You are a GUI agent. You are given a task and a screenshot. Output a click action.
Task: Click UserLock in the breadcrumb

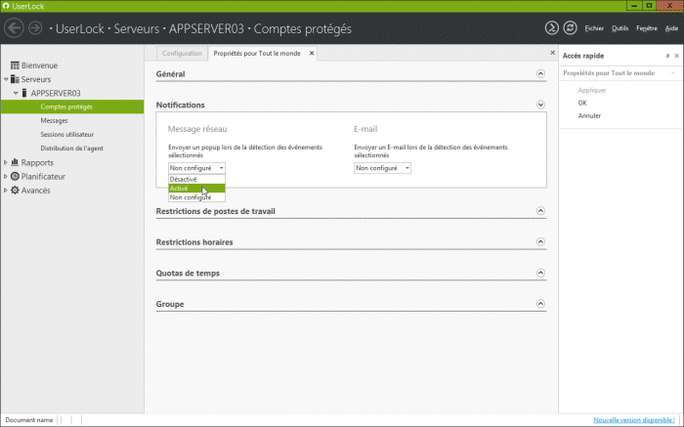[80, 28]
